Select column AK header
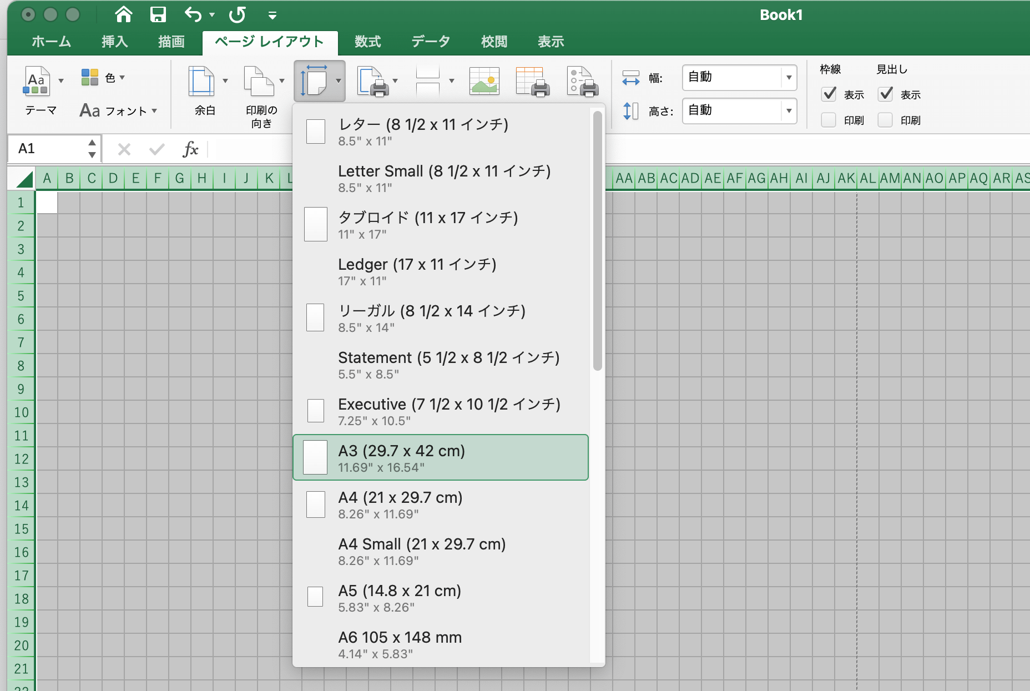 click(x=846, y=179)
